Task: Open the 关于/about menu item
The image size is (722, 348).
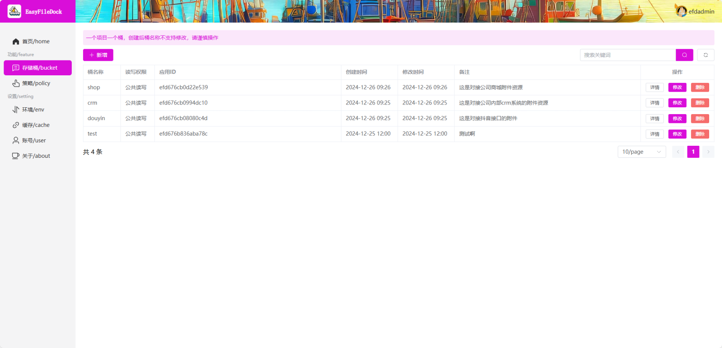Action: (x=38, y=156)
